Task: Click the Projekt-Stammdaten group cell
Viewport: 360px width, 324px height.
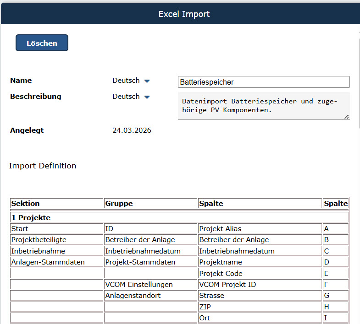Action: [x=150, y=262]
